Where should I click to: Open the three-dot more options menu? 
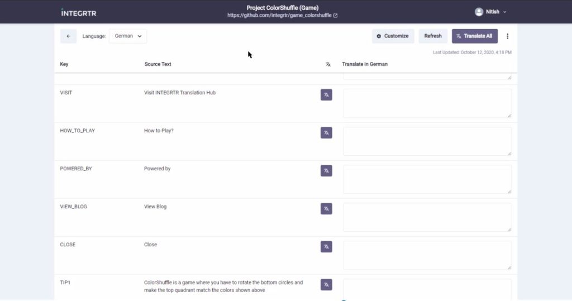click(x=507, y=36)
